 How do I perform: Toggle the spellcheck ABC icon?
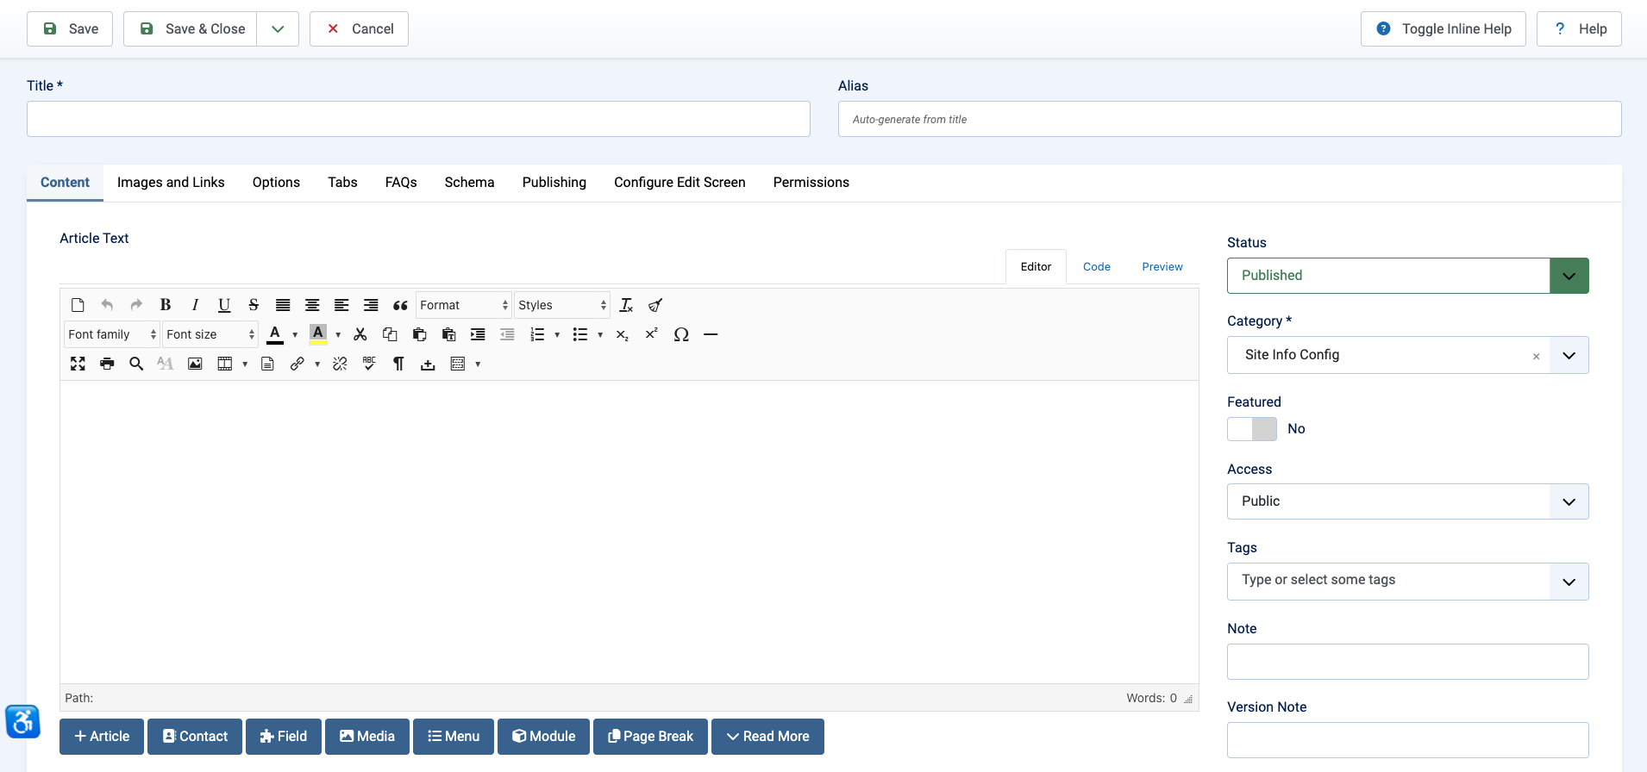point(369,364)
